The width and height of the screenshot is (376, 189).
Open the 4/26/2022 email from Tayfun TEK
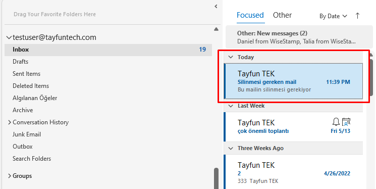[294, 172]
